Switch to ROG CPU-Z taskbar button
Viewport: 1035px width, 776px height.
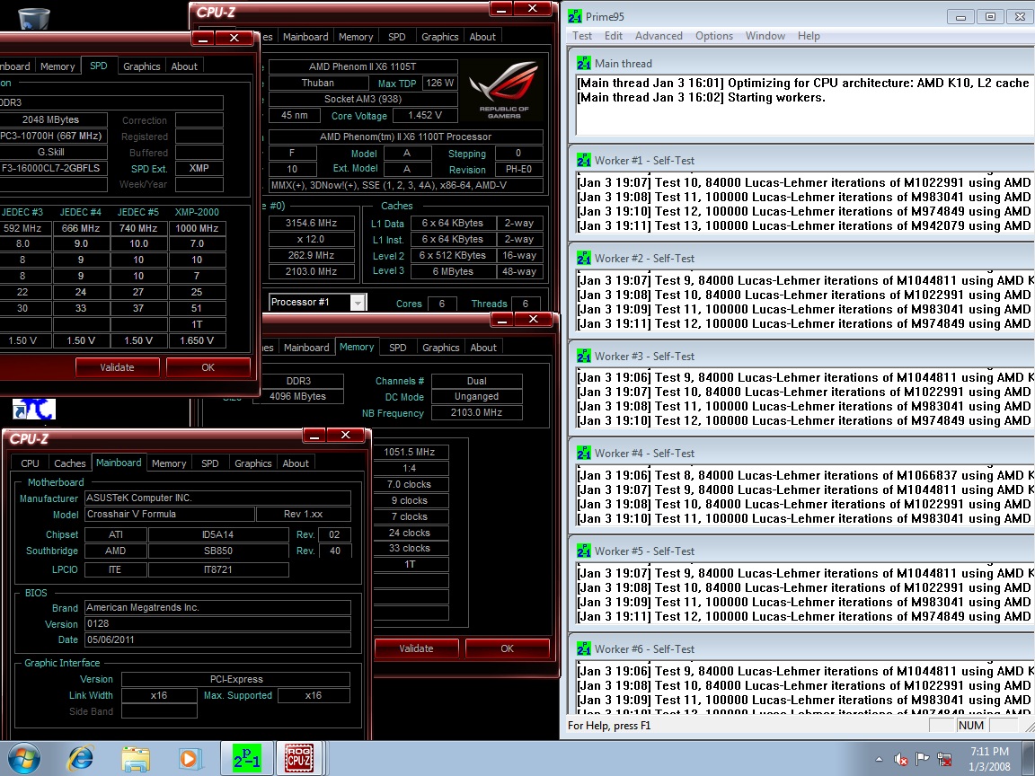(298, 758)
